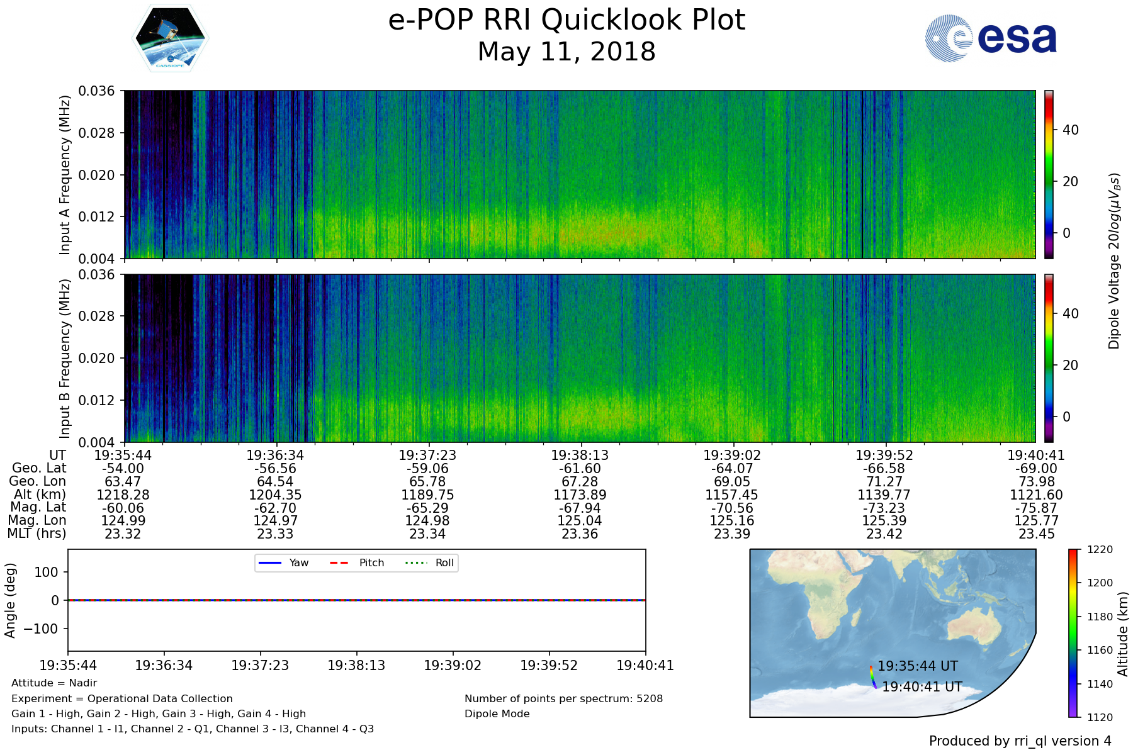The image size is (1133, 755).
Task: Click the CASSIOPE satellite hexagon logo
Action: [170, 38]
